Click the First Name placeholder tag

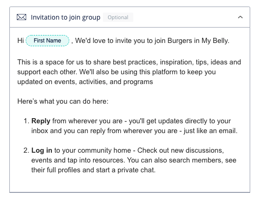click(47, 41)
